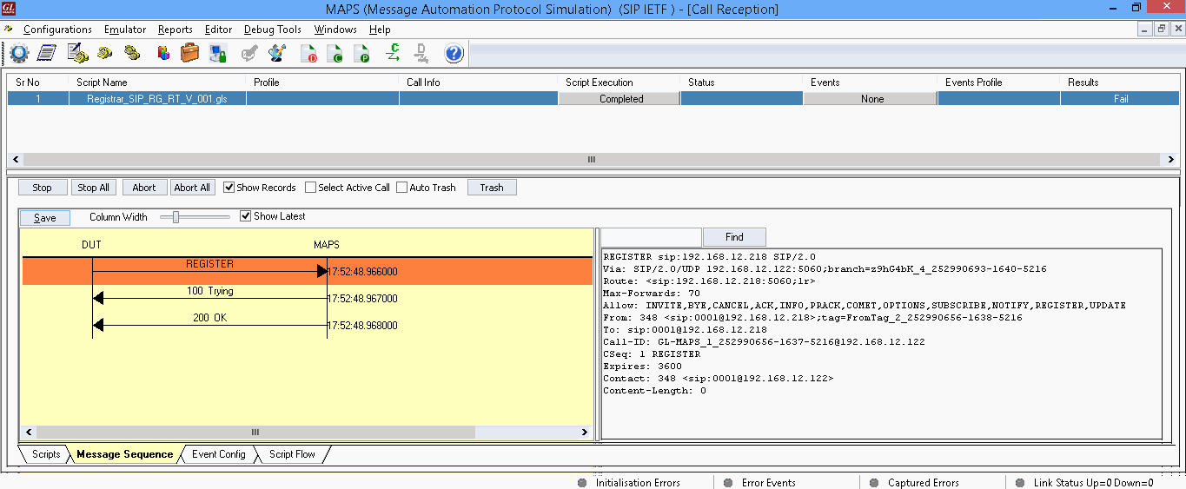
Task: Select the Registrar_SIP_RG_RT_V_001.gls script row
Action: pos(593,99)
